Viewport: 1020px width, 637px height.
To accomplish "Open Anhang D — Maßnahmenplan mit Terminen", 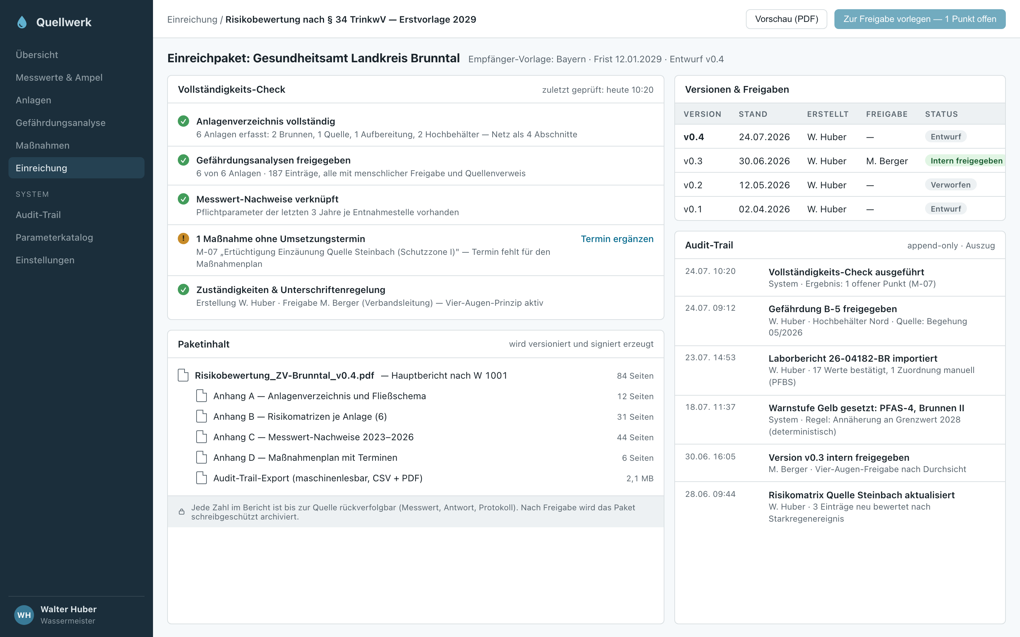I will [305, 458].
